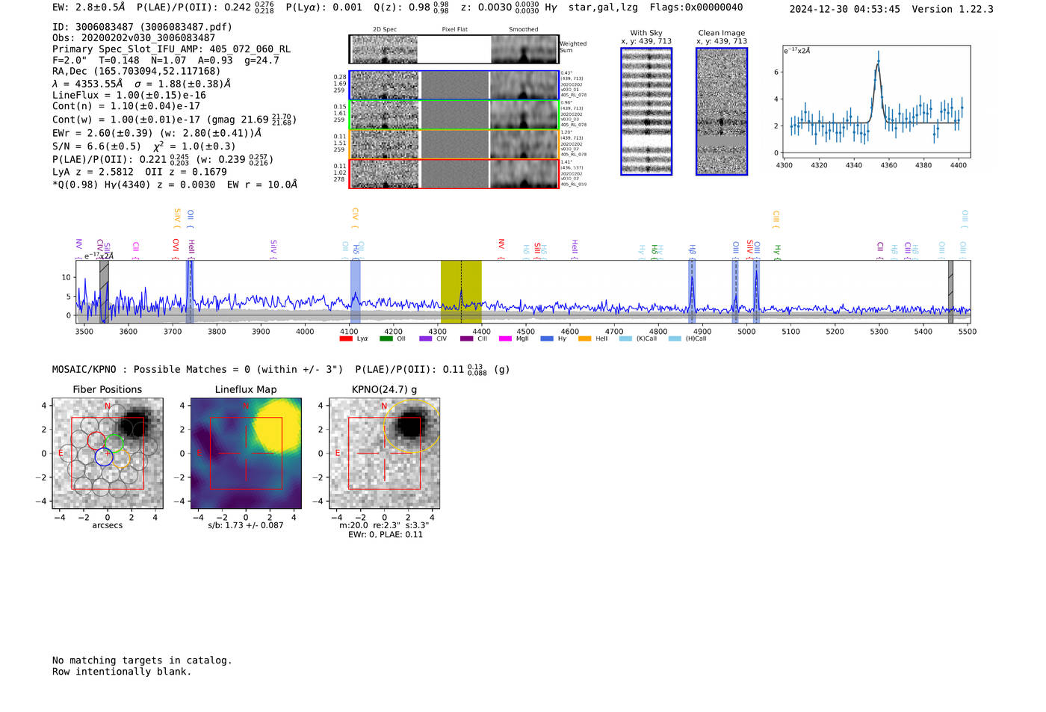Click the 'Cont(n) = 1.10(±0.04)e-17' line

(126, 106)
